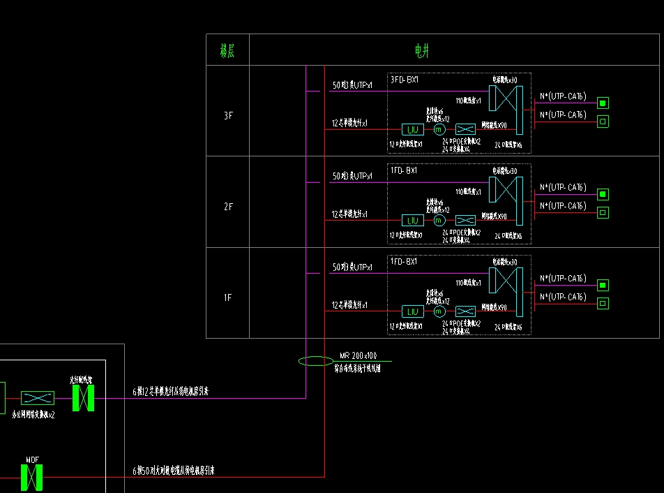This screenshot has width=664, height=493.
Task: Select the LIU box in the 1F row
Action: [412, 311]
